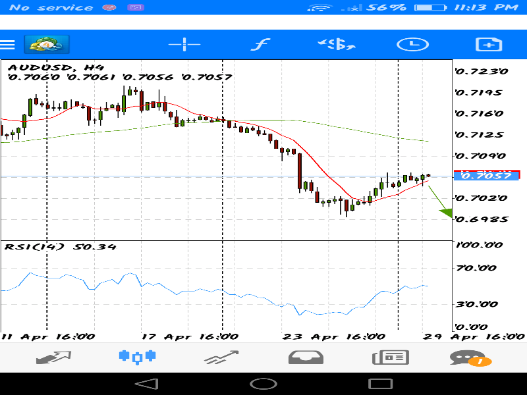This screenshot has width=527, height=395.
Task: Open the News tab newspaper icon
Action: tap(391, 357)
